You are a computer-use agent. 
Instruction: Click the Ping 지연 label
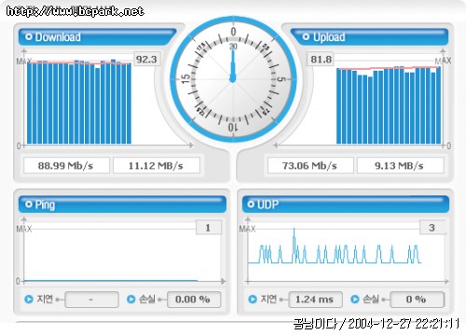[x=45, y=299]
